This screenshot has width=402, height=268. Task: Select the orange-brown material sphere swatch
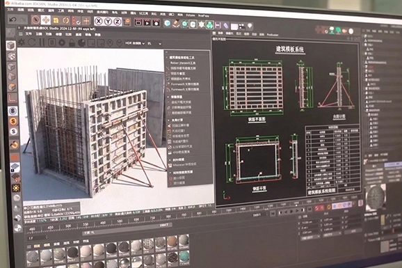[172, 242]
